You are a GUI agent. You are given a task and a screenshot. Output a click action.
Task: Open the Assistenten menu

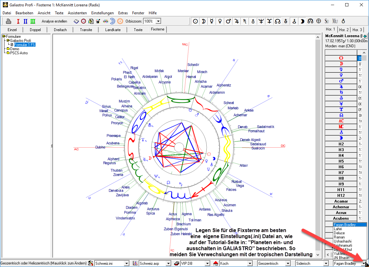click(x=77, y=13)
